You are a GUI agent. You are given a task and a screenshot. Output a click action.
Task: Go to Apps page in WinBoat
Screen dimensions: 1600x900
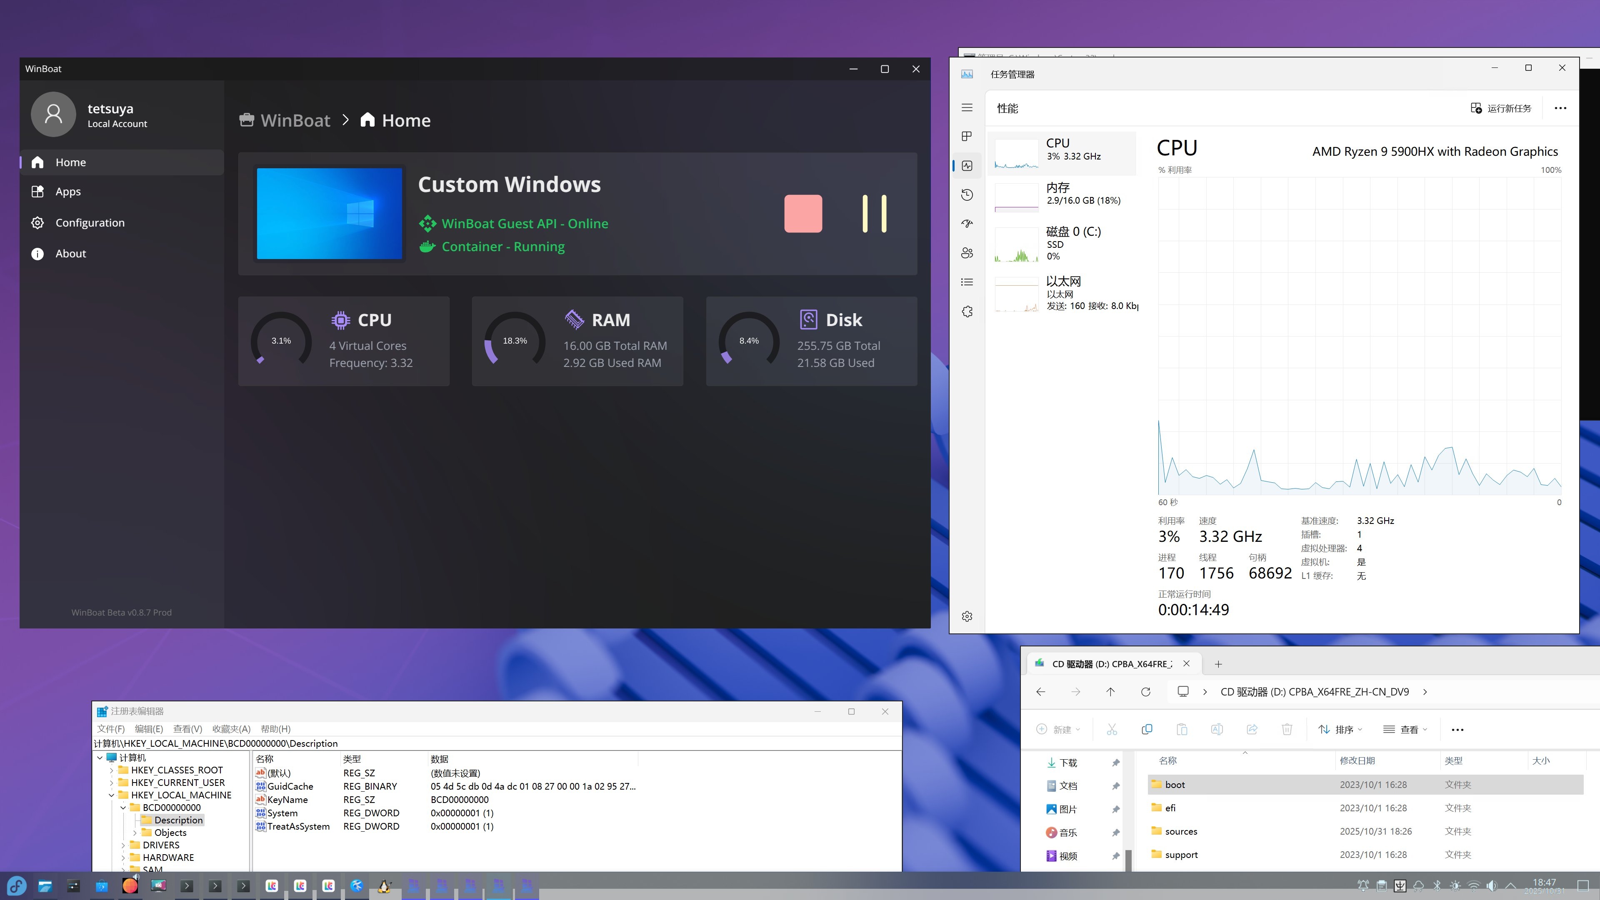point(67,192)
